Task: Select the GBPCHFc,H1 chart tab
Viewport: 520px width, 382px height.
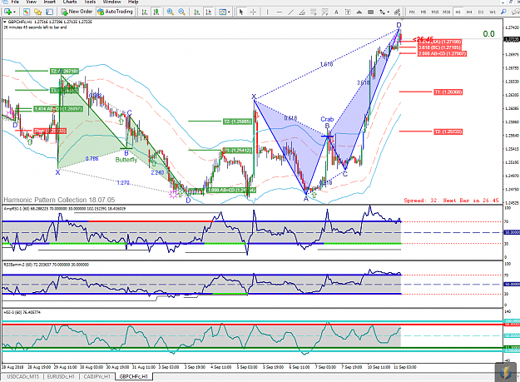Action: pyautogui.click(x=134, y=377)
